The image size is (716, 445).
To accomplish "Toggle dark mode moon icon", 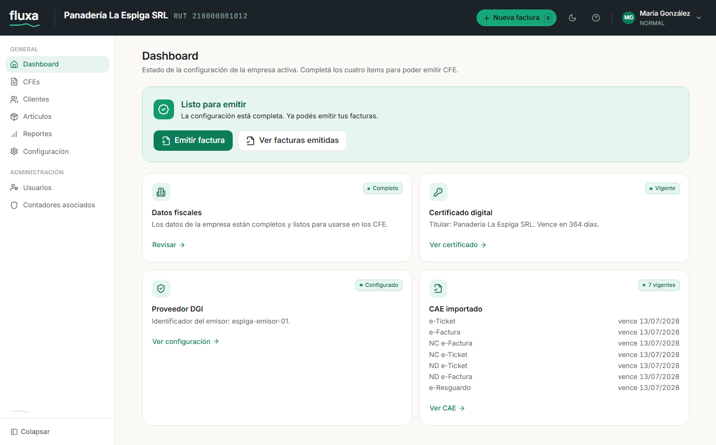I will click(x=572, y=18).
